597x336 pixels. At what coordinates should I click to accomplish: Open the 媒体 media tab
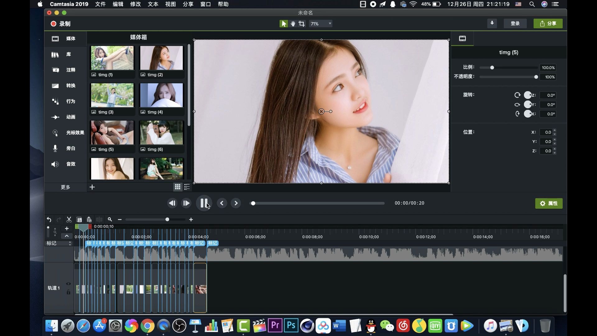[x=65, y=39]
